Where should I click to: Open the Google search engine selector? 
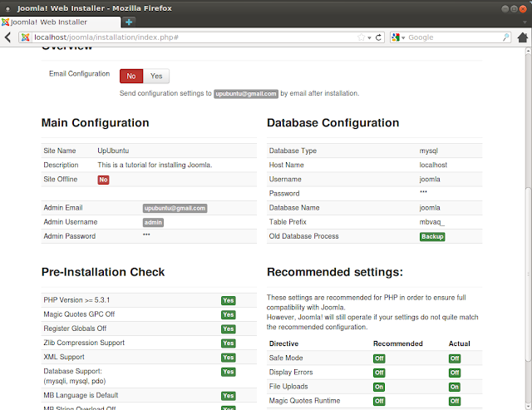pos(398,37)
